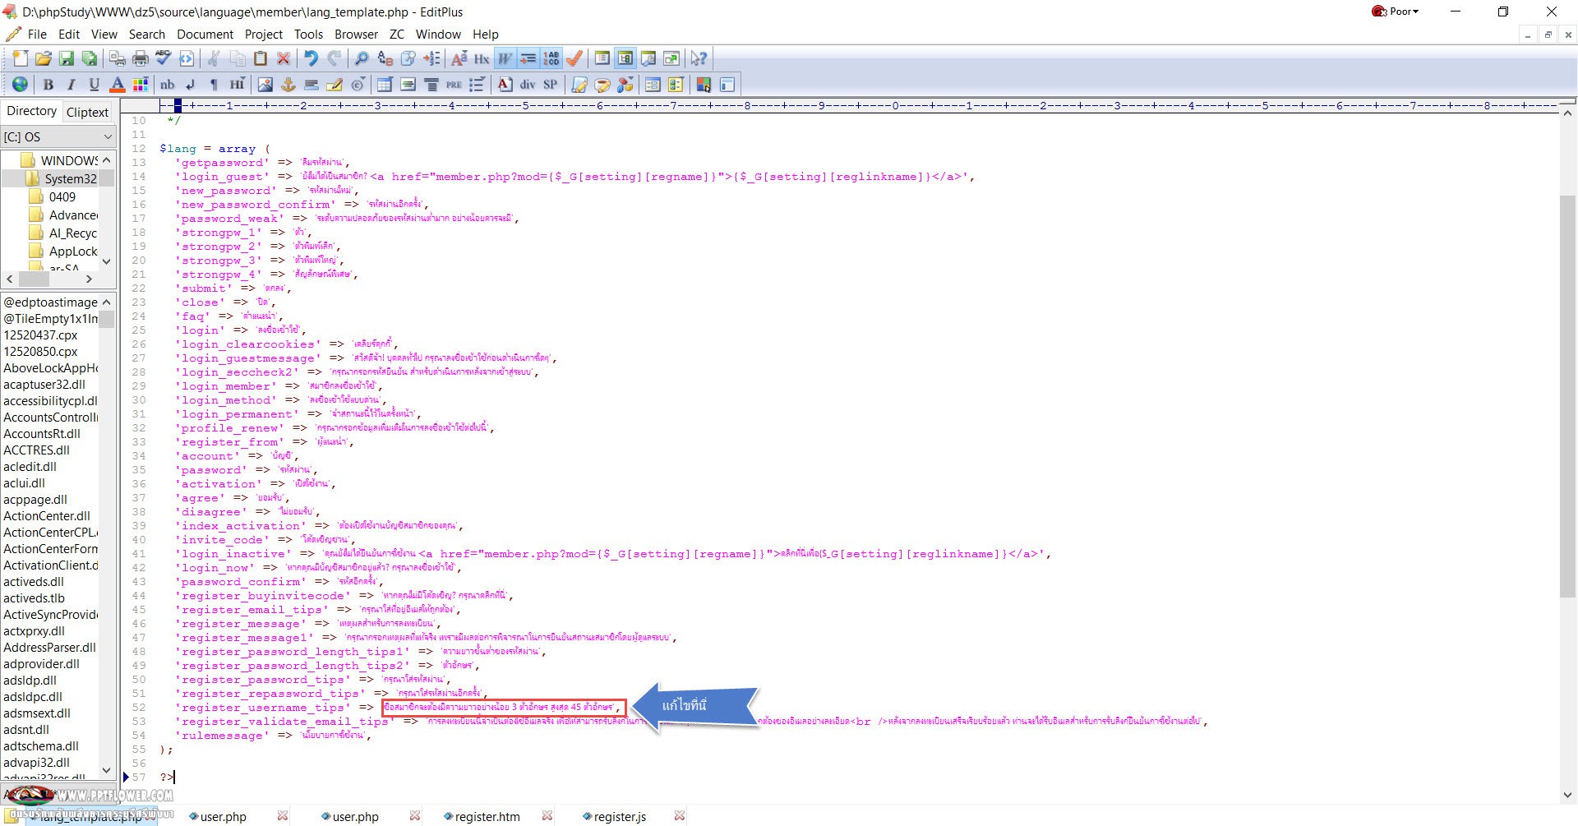Viewport: 1578px width, 826px height.
Task: Switch to the Cliptext tab
Action: coord(87,112)
